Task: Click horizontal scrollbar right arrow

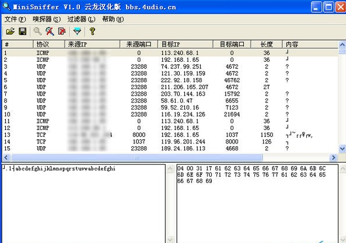Action: pos(333,157)
